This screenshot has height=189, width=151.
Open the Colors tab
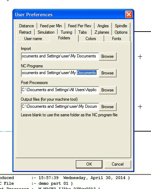pos(91,39)
